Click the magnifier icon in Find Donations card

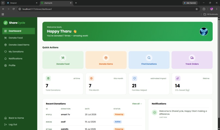point(149,58)
